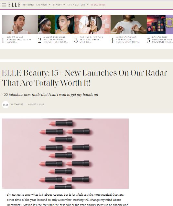Click the ELLE logo in header
This screenshot has width=173, height=206.
14,5
